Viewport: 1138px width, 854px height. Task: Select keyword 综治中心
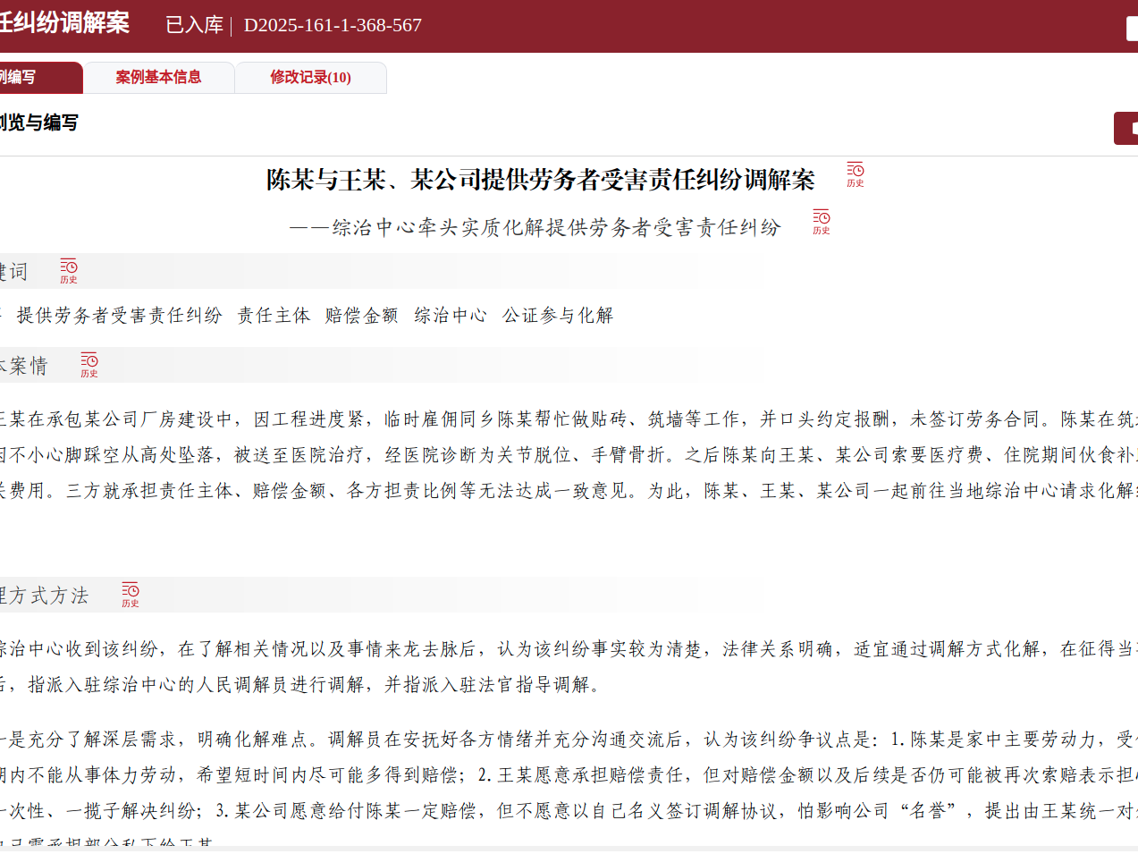coord(450,315)
